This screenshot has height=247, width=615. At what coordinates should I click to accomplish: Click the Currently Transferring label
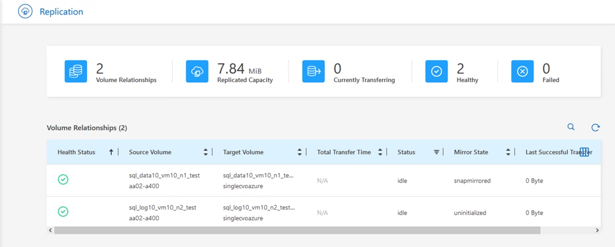coord(364,80)
